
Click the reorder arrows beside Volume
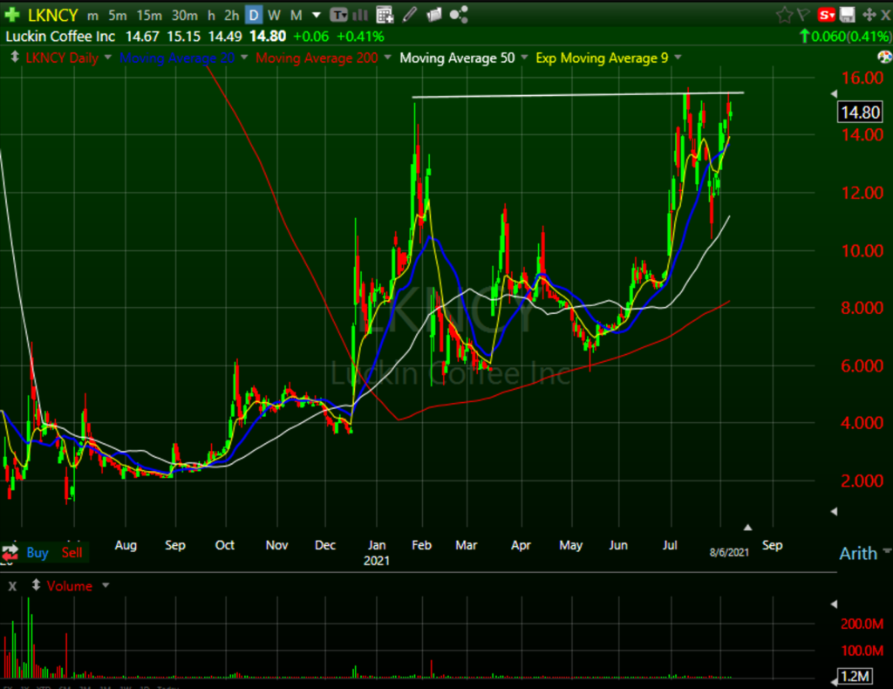coord(36,585)
